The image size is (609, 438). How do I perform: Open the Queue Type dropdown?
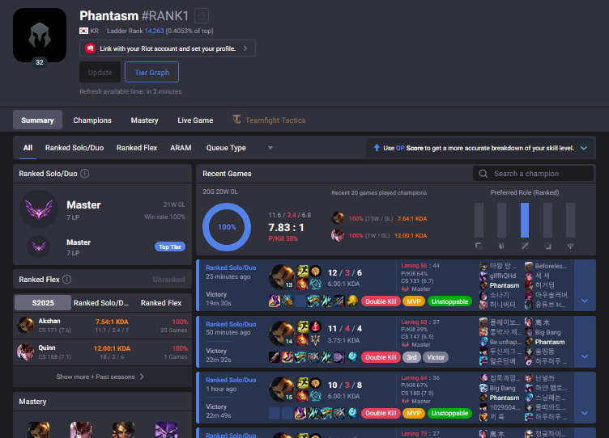239,148
